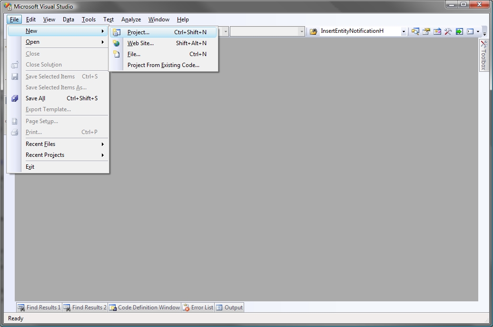The width and height of the screenshot is (493, 327).
Task: Click Save Selected Items As... entry
Action: pos(58,87)
